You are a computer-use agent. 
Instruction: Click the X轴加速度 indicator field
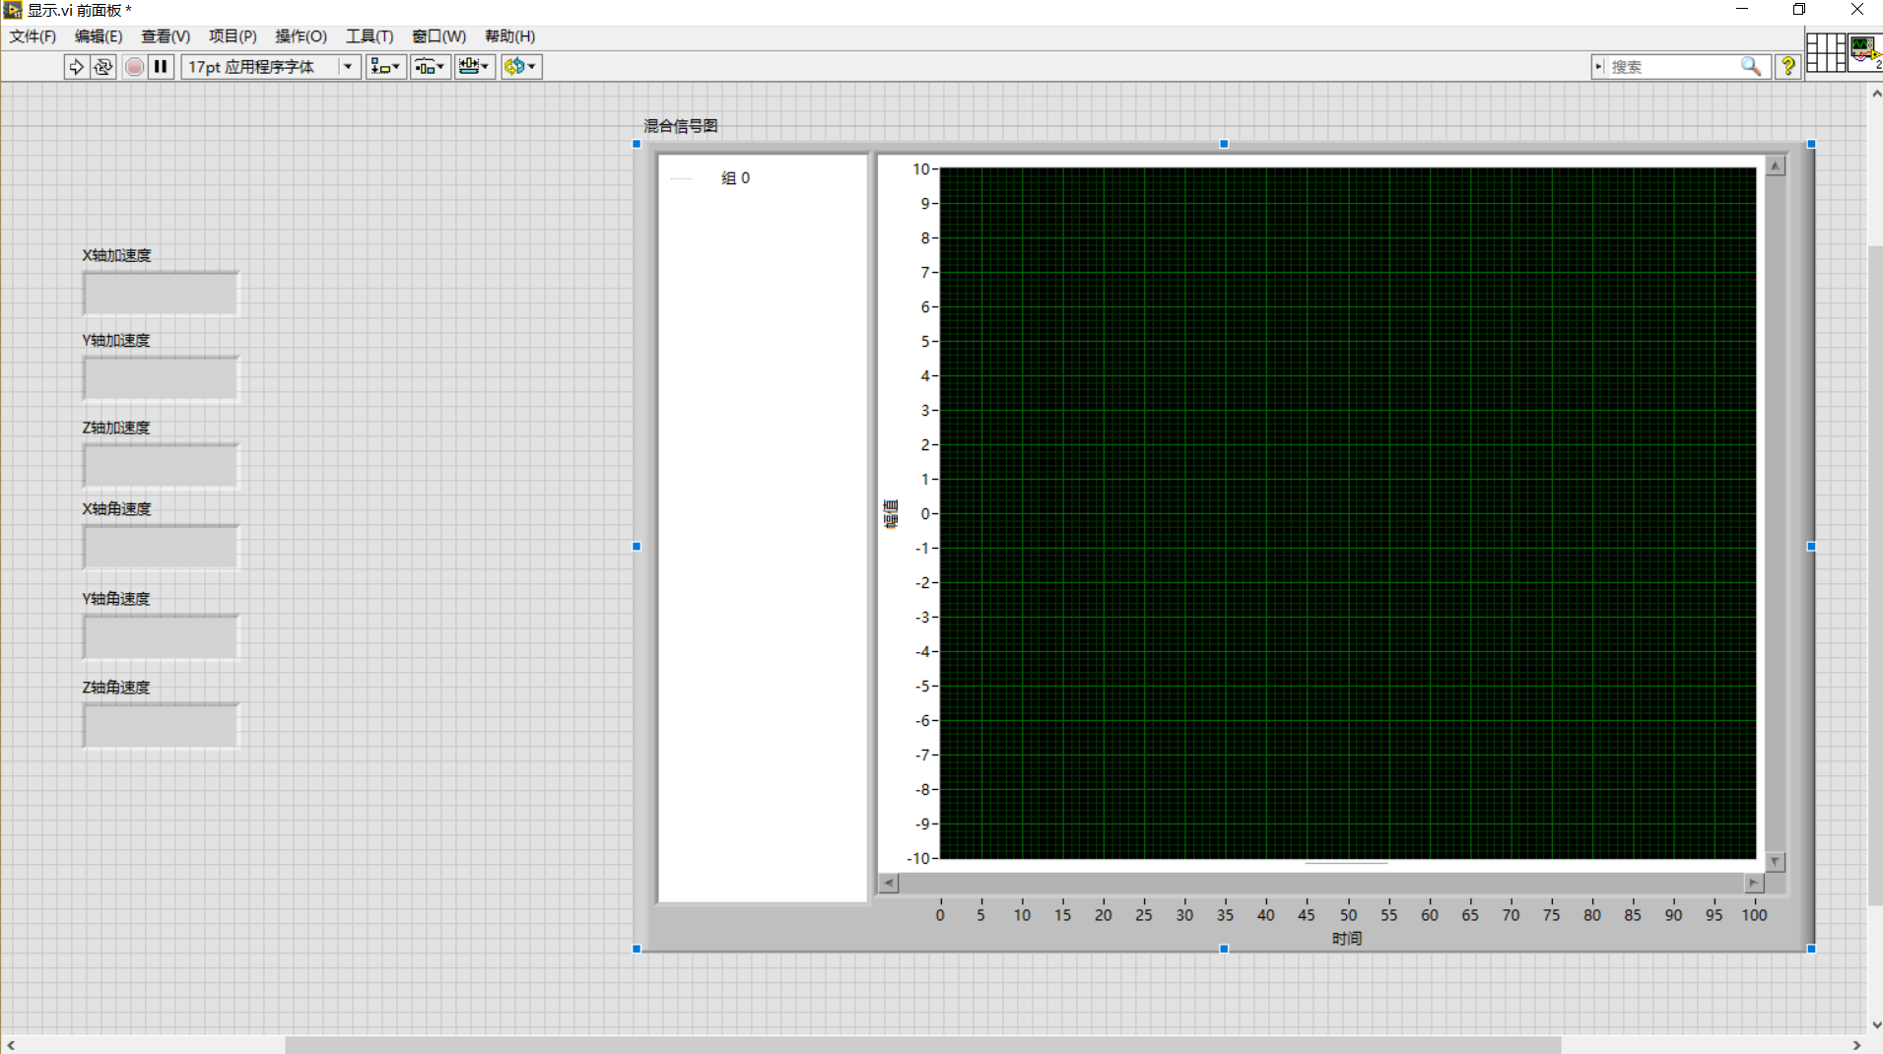[x=161, y=294]
